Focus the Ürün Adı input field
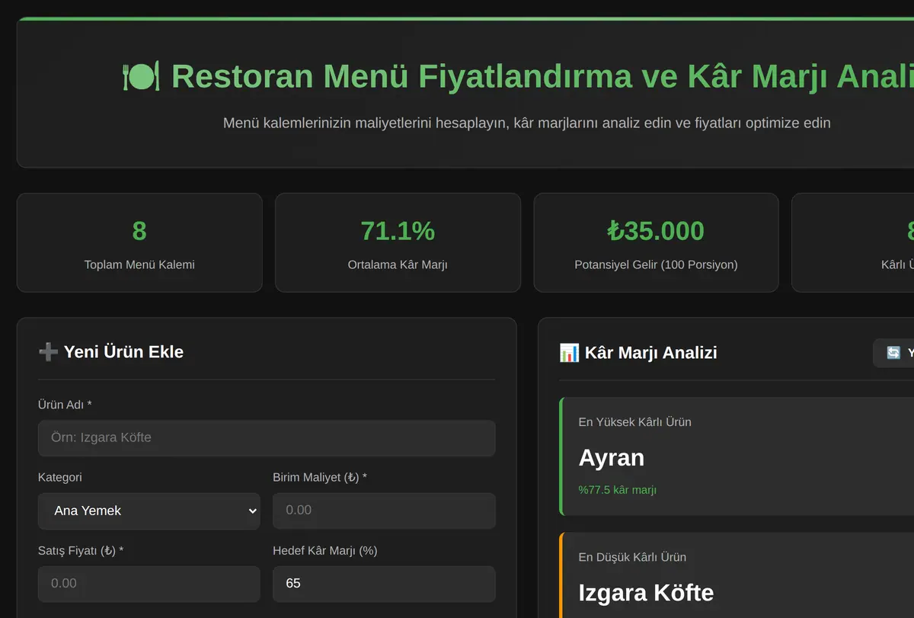This screenshot has width=914, height=618. point(267,438)
